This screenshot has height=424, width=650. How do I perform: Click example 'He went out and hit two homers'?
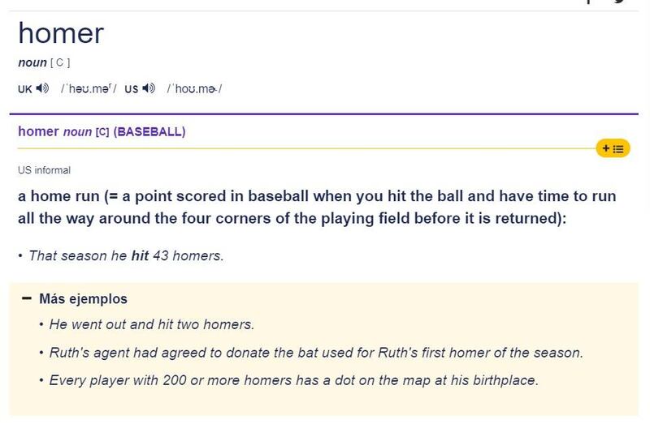pos(151,325)
